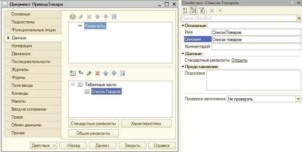Viewport: 302px width, 152px height.
Task: Move tabular section up blue arrow
Action: [106, 73]
